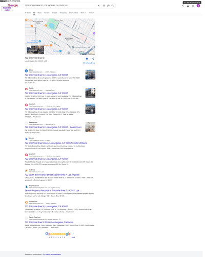
Task: Click into the search query input field
Action: click(60, 6)
